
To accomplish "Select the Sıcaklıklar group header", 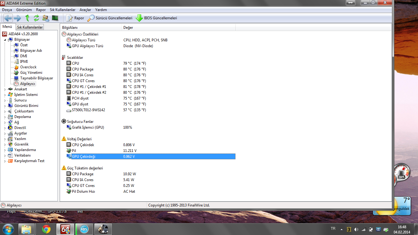I will click(73, 58).
